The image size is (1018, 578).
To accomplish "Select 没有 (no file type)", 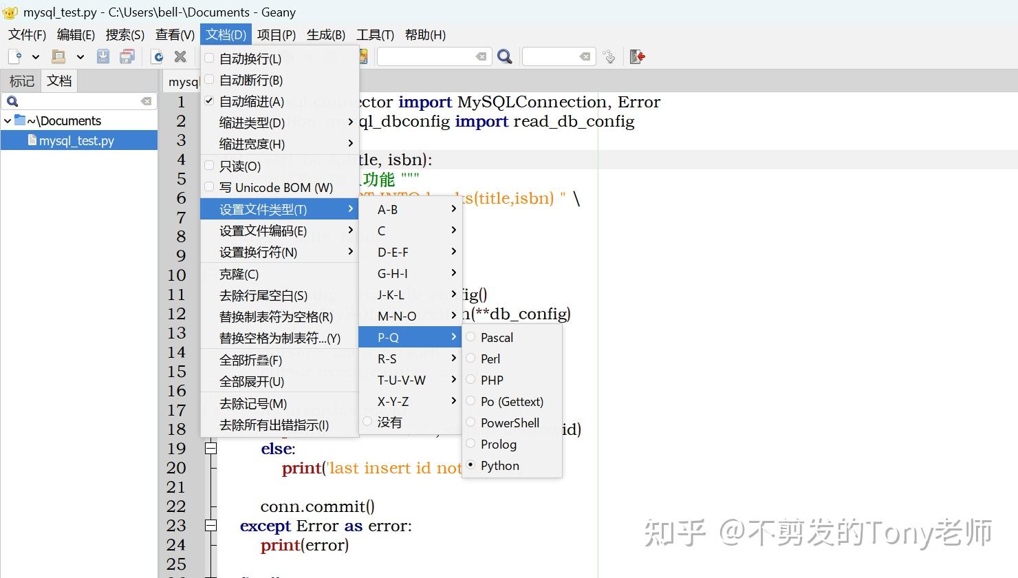I will 409,422.
